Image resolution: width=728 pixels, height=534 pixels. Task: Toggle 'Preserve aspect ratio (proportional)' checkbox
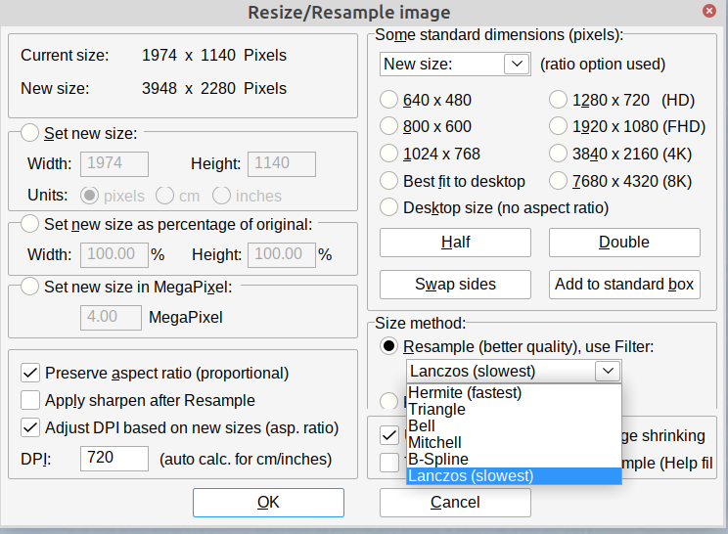tap(30, 373)
